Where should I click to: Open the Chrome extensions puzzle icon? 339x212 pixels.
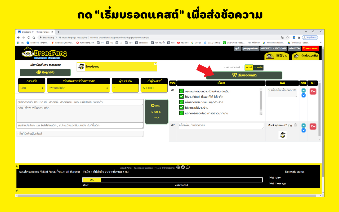[x=299, y=38]
